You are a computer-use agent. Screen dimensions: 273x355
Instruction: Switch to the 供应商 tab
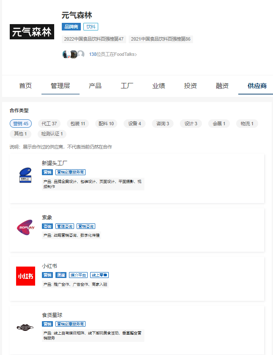click(x=257, y=86)
